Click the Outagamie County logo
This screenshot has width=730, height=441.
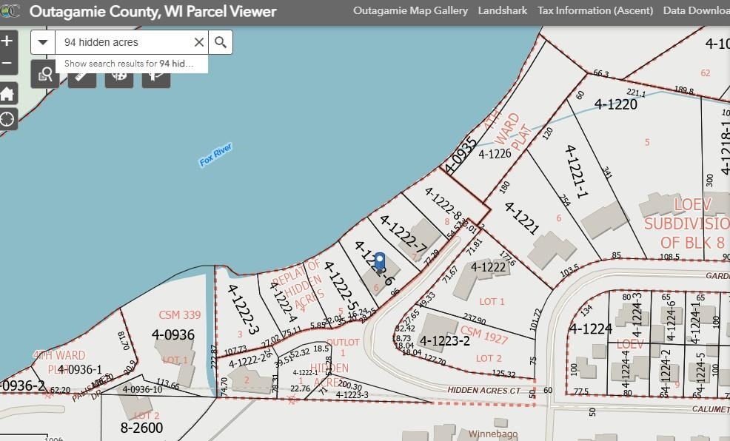tap(10, 11)
